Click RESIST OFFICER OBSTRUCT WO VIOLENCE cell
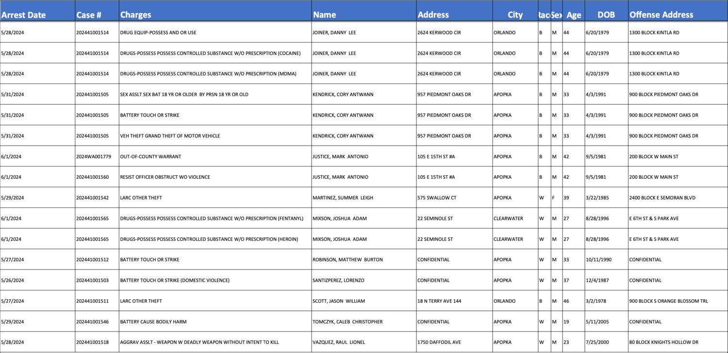This screenshot has height=353, width=728. pos(215,177)
